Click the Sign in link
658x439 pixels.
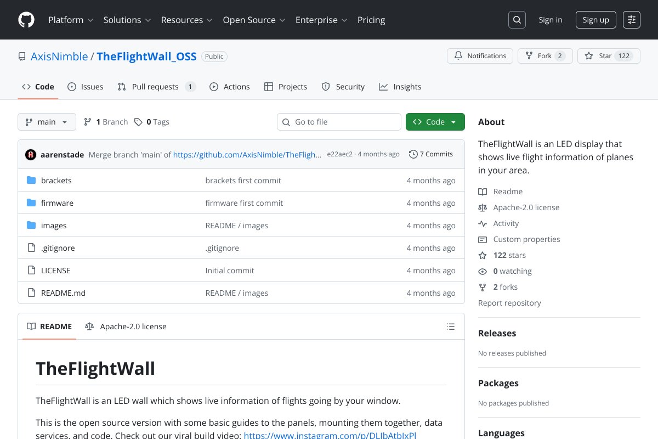pos(551,20)
